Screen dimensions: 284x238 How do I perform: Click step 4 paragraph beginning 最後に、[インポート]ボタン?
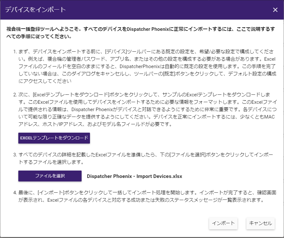pyautogui.click(x=147, y=196)
